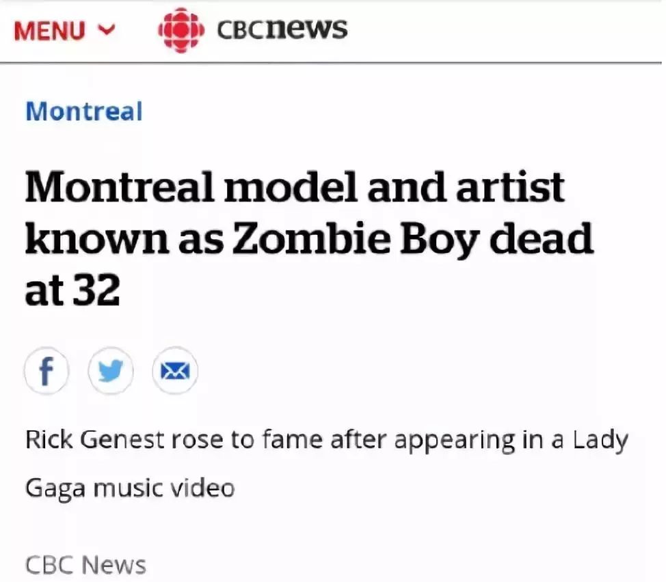The width and height of the screenshot is (666, 582).
Task: Click the red CBC gem logo
Action: [181, 30]
